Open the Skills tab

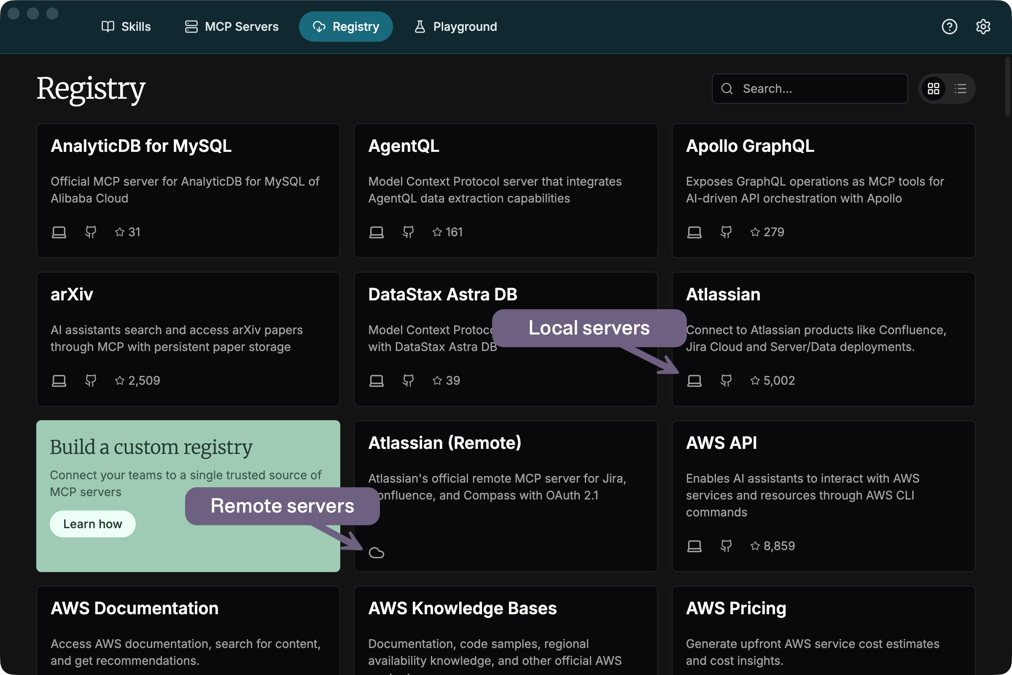tap(126, 27)
